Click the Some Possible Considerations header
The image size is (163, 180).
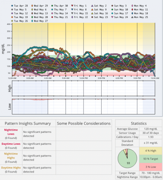[x=84, y=123]
